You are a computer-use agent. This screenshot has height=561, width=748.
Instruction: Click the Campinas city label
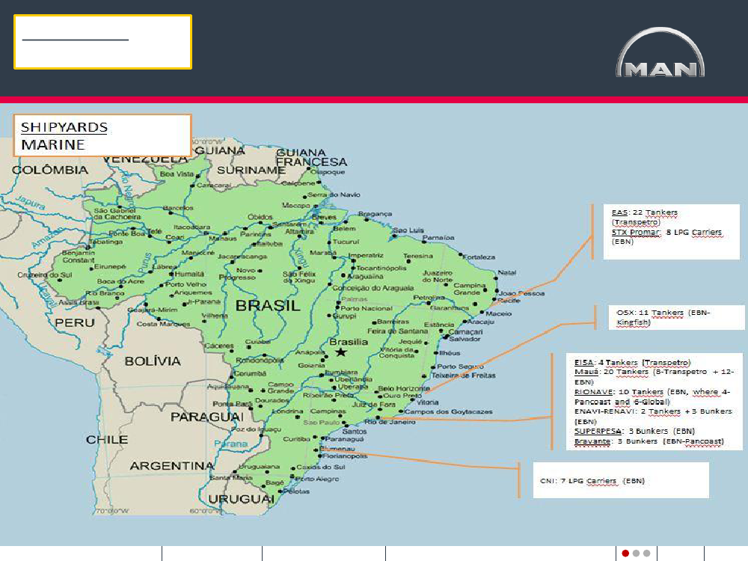pos(328,411)
